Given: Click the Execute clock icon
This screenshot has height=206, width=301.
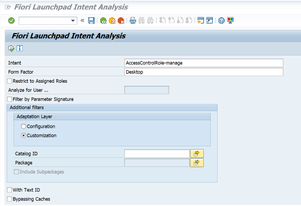Looking at the screenshot, I should (x=11, y=48).
